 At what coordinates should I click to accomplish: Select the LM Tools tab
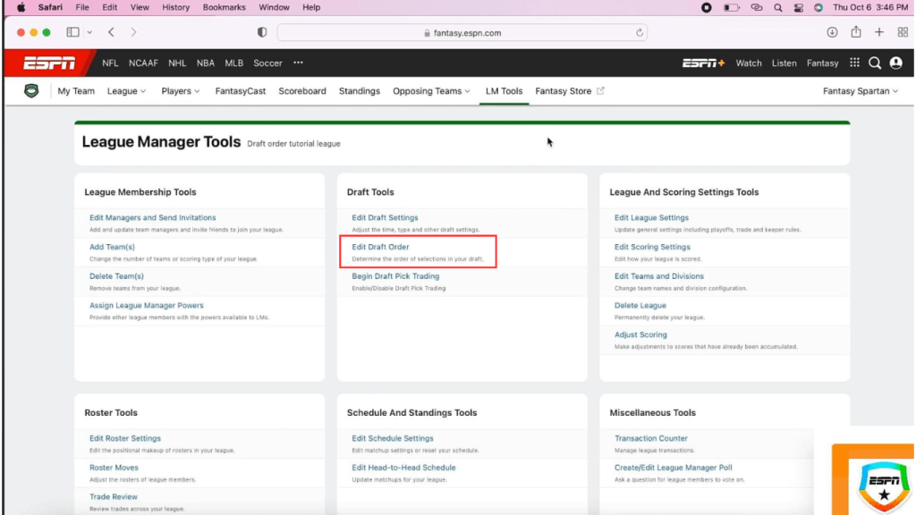click(505, 91)
